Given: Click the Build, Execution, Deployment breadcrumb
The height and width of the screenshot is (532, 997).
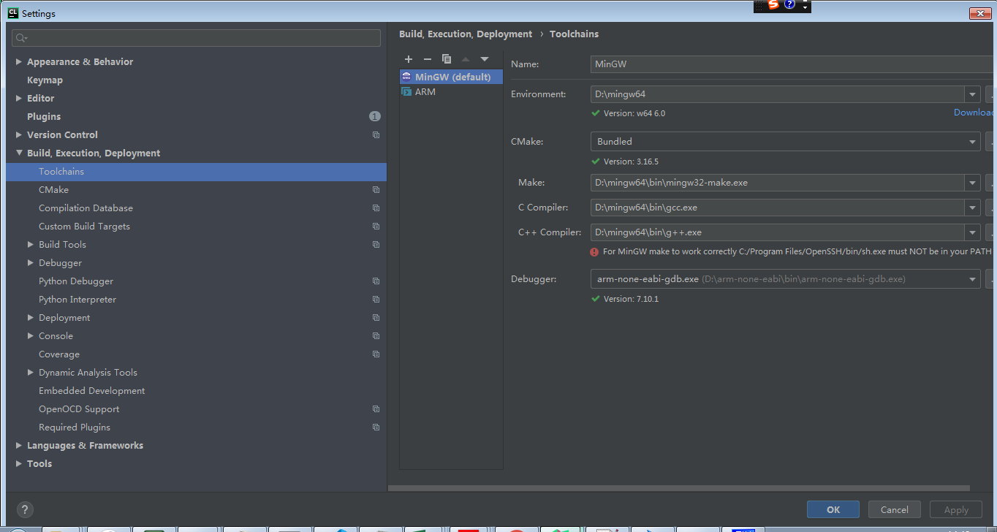Looking at the screenshot, I should click(x=466, y=34).
